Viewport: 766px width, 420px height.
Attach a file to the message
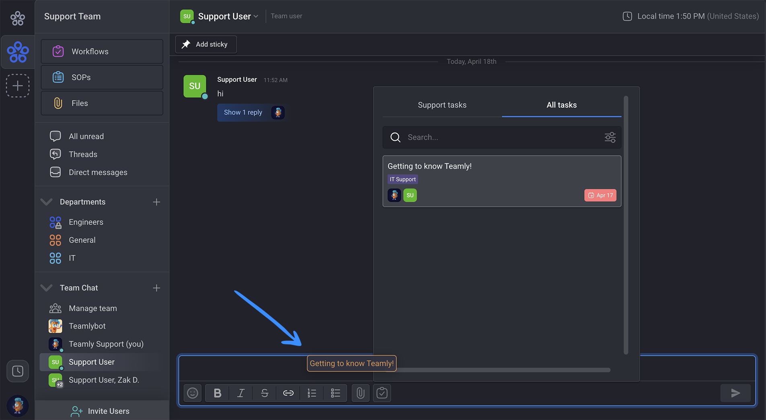(361, 393)
